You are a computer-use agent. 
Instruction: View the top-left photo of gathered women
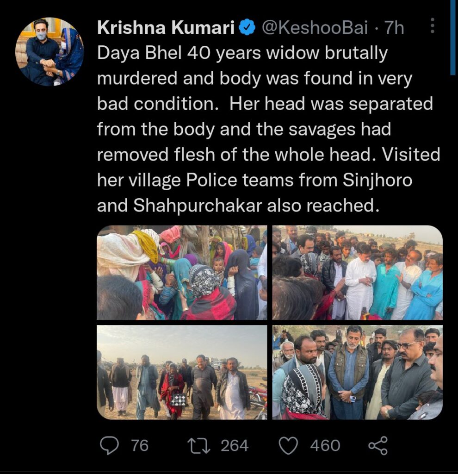(x=182, y=272)
